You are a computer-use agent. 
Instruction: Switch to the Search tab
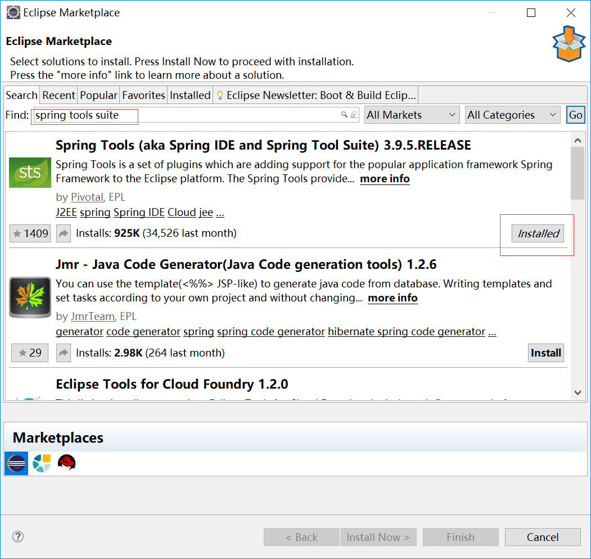[21, 95]
